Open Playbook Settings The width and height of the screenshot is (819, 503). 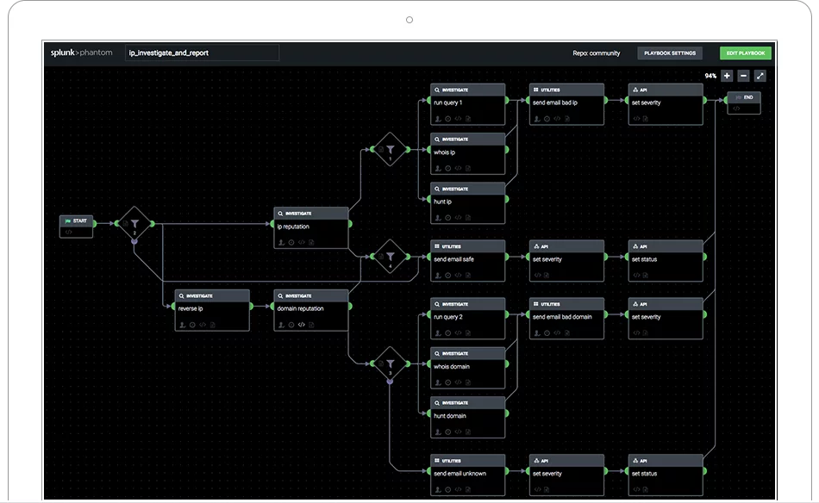point(670,53)
